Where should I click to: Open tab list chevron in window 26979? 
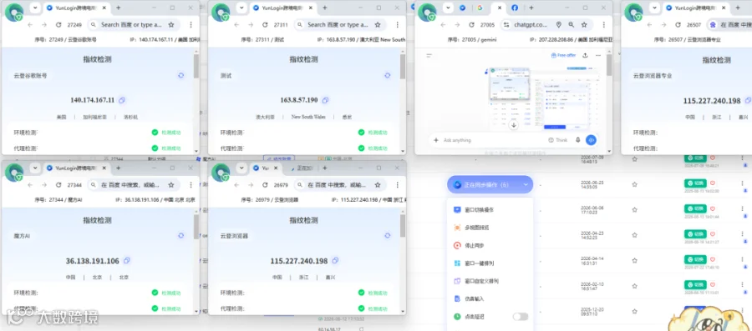241,168
